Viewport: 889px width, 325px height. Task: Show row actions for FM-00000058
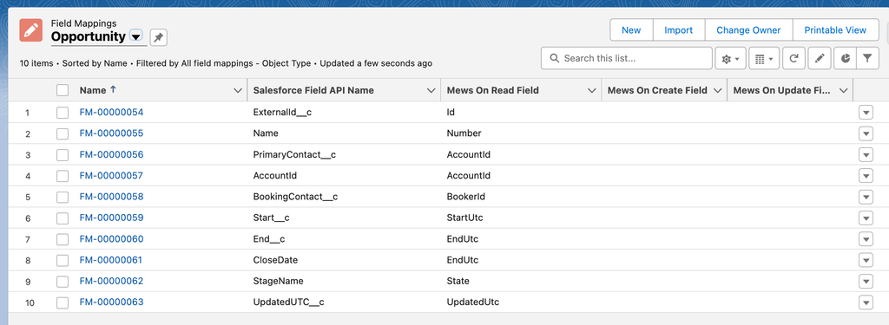click(x=866, y=197)
